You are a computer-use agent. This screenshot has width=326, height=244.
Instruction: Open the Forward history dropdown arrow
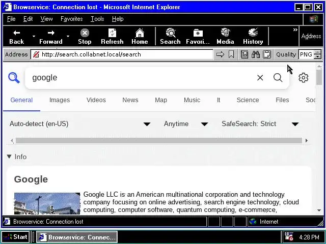coord(68,37)
